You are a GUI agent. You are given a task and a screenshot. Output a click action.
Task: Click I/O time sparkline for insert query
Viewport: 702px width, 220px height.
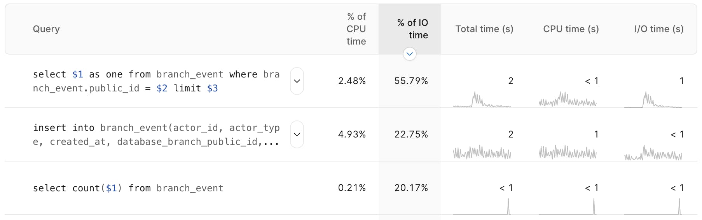[653, 153]
